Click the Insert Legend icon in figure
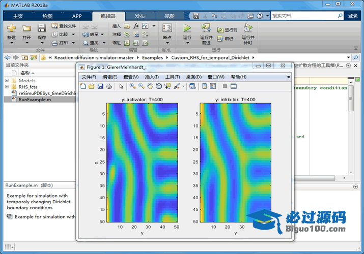364x254 pixels. [213, 86]
